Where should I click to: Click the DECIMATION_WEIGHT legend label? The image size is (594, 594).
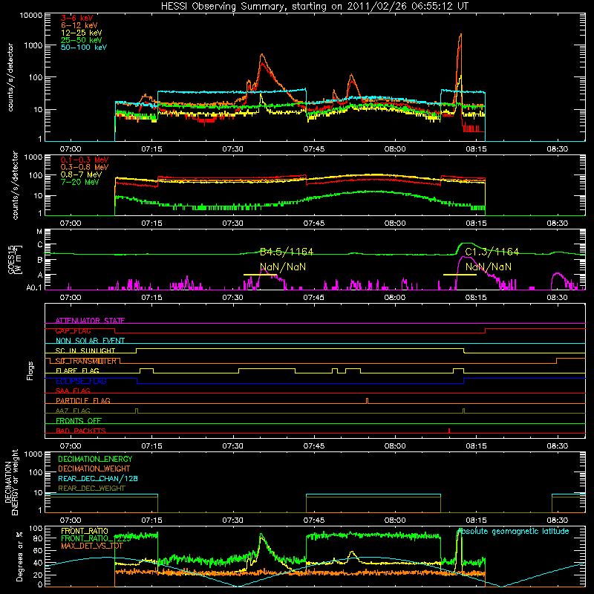tap(94, 469)
